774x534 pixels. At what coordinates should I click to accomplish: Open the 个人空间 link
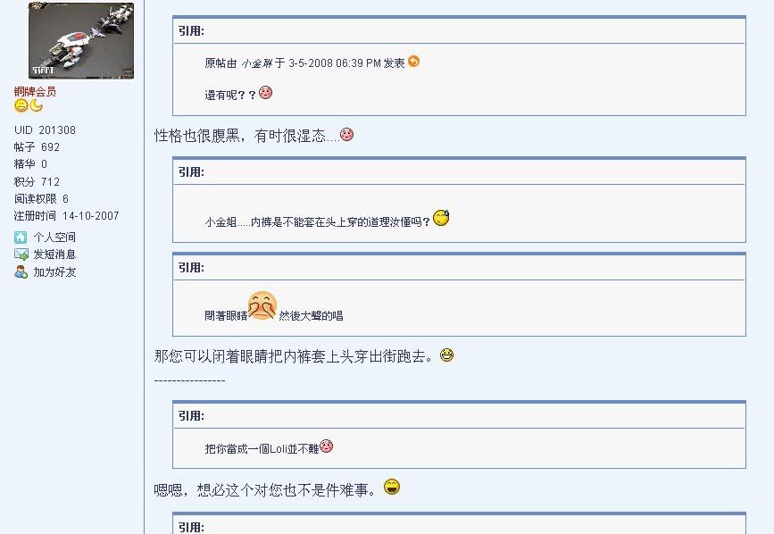click(54, 238)
